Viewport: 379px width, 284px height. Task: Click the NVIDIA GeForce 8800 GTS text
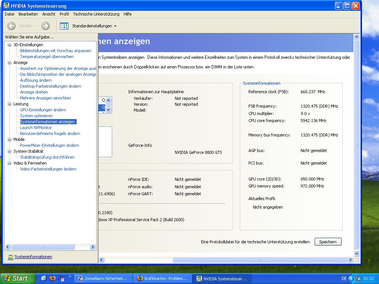click(198, 152)
